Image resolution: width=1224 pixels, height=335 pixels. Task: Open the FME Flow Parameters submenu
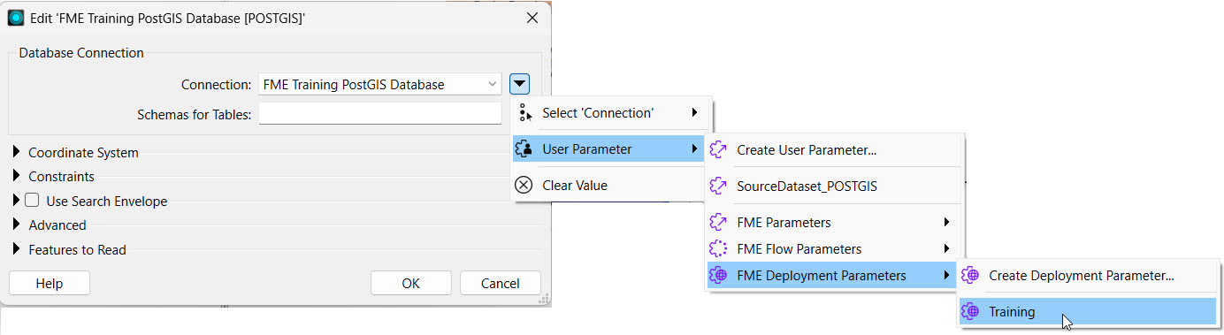click(x=834, y=249)
